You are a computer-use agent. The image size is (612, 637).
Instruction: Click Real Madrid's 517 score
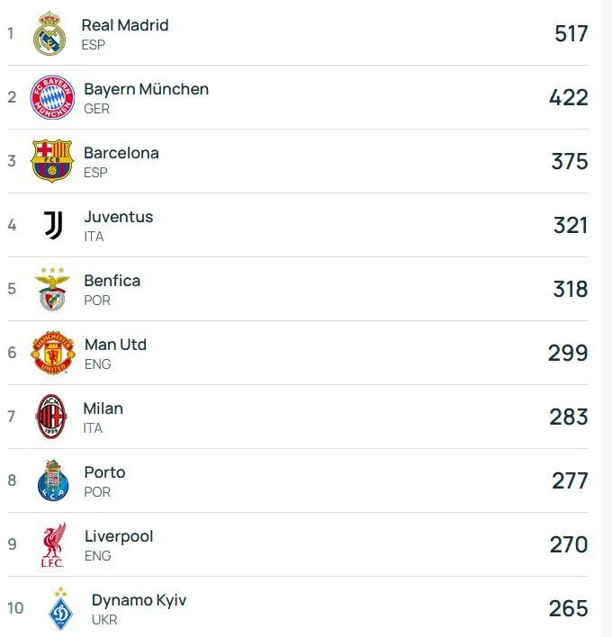(571, 33)
